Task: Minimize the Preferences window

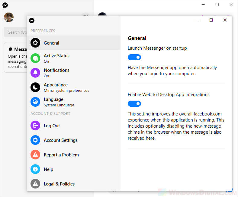Action: pos(197,20)
